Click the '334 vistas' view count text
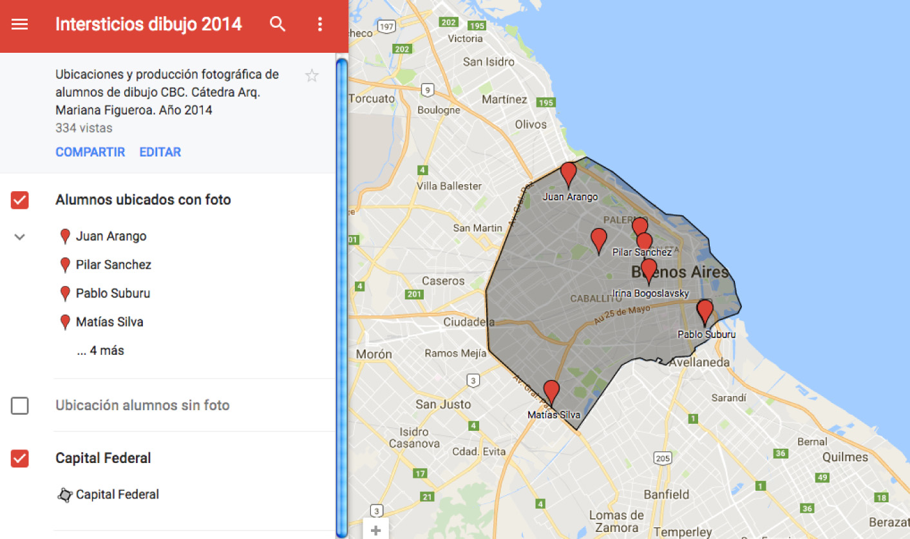 tap(84, 128)
